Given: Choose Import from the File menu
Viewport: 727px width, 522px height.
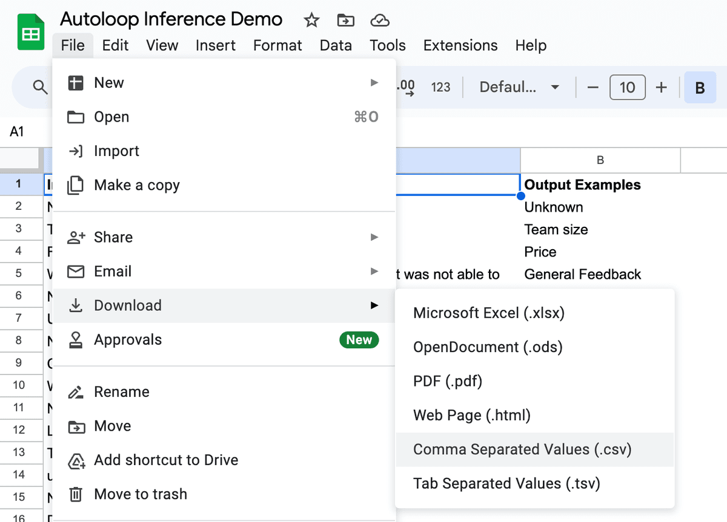Looking at the screenshot, I should (224, 151).
